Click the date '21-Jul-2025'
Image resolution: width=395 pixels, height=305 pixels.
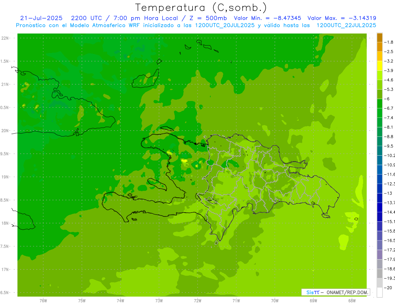coord(41,18)
